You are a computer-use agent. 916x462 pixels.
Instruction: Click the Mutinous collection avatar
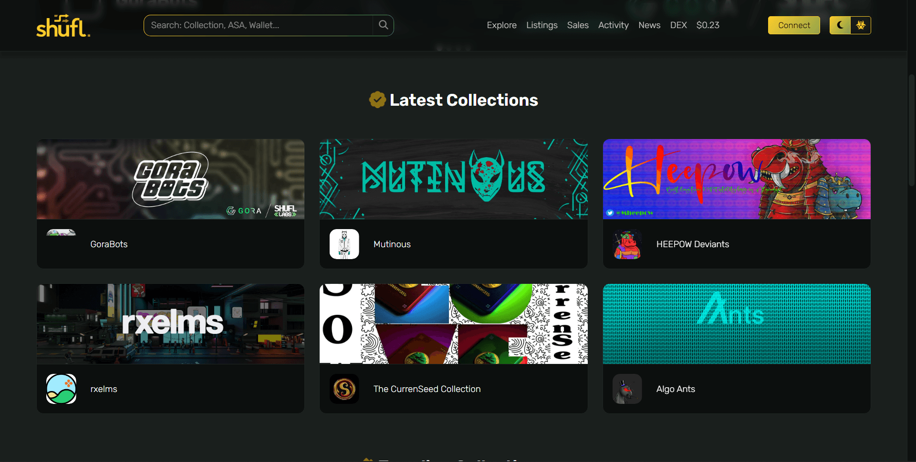pos(344,244)
